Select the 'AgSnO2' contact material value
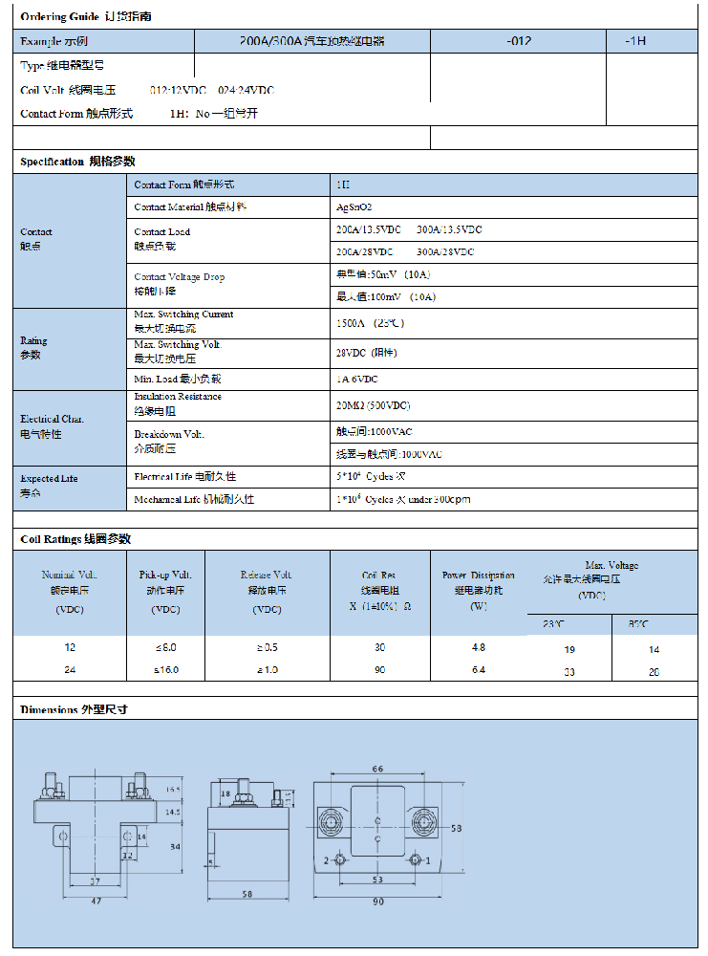This screenshot has width=708, height=956. click(x=354, y=207)
